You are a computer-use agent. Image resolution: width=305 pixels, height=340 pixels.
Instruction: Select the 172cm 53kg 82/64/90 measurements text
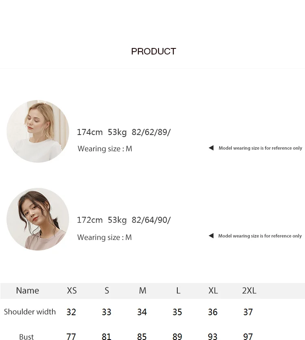(x=124, y=220)
